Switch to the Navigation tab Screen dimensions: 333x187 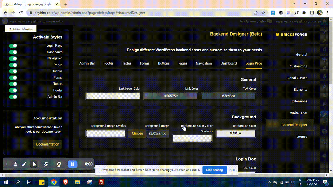click(204, 63)
